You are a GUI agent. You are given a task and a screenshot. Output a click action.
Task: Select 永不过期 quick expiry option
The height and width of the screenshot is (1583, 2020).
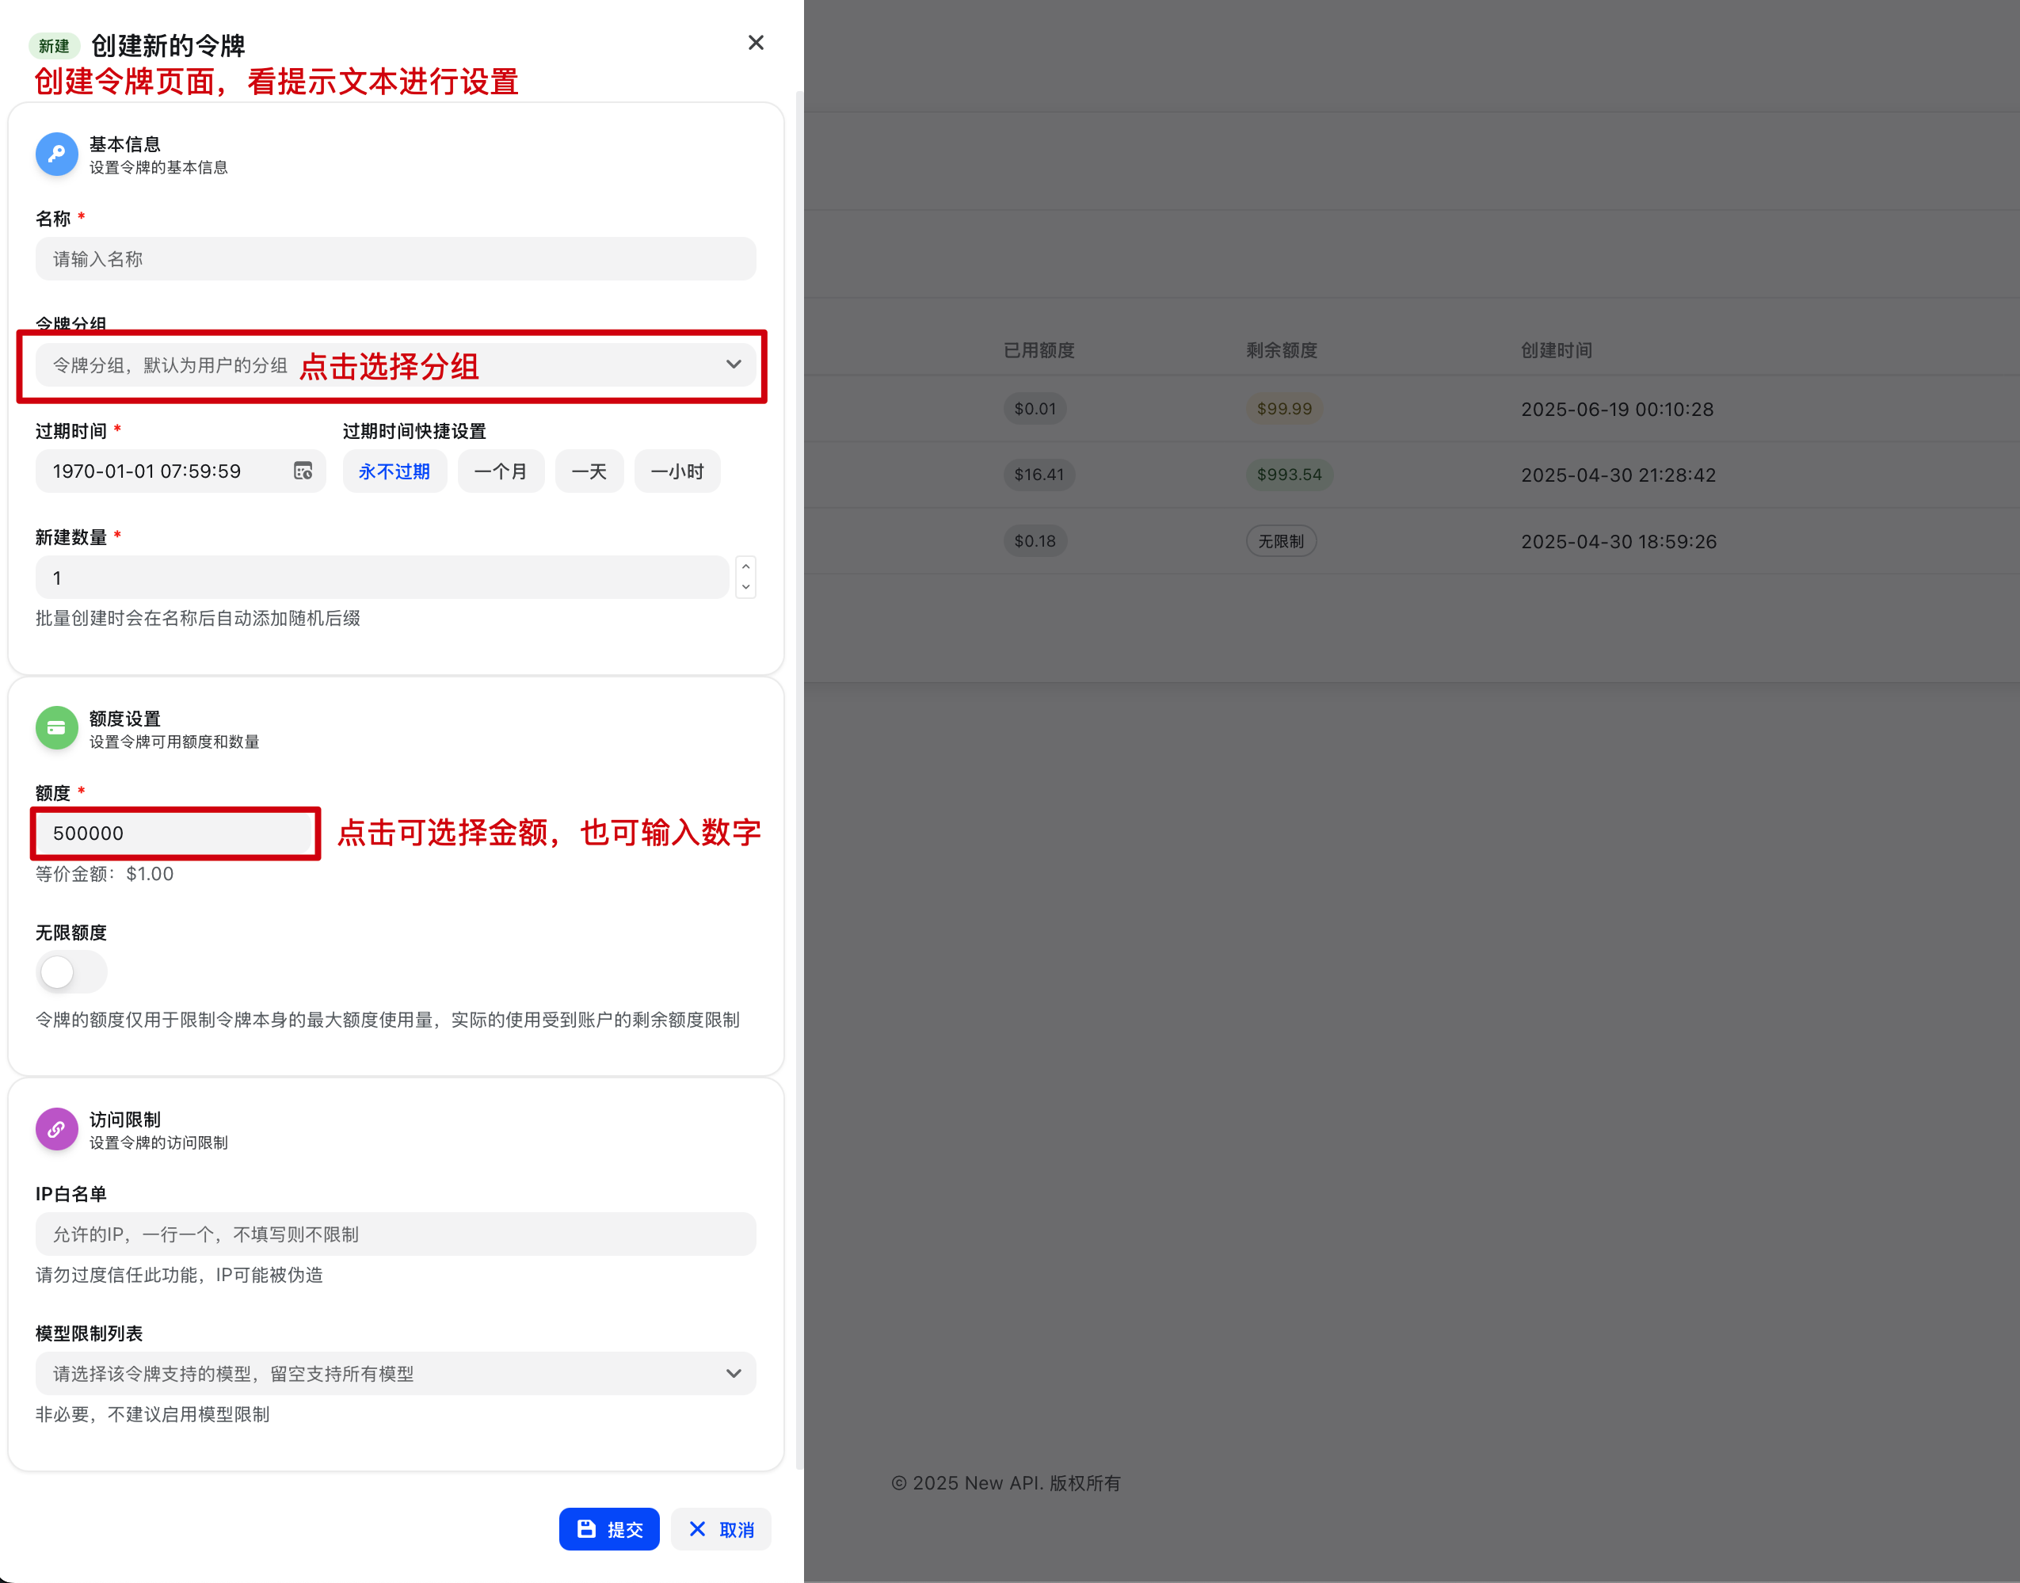coord(394,471)
